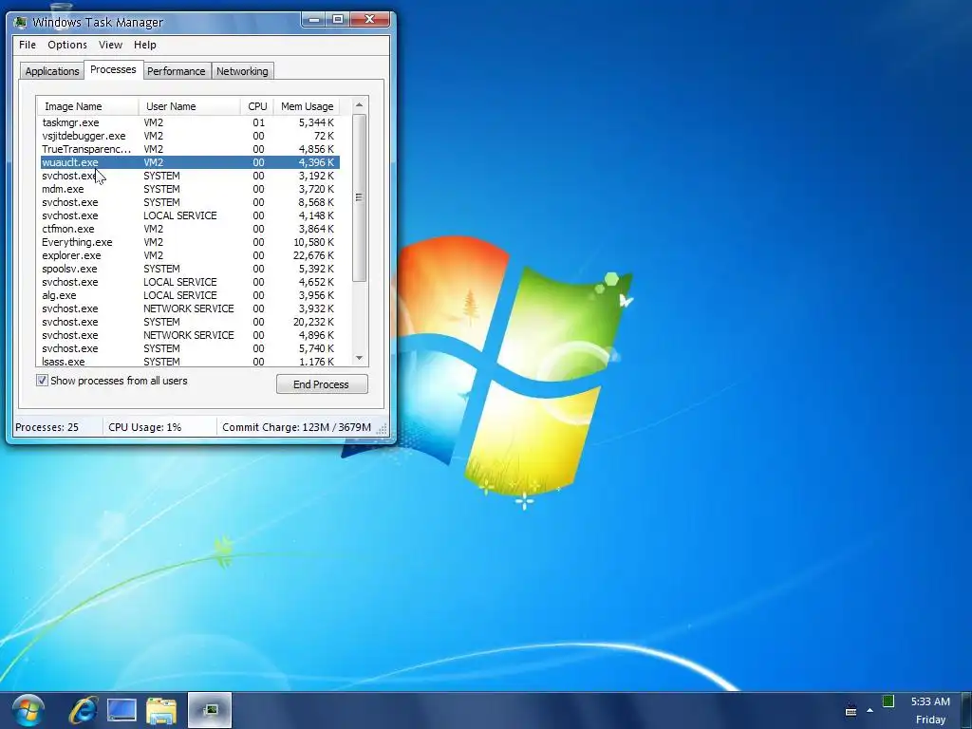The image size is (972, 729).
Task: Select the vsjitdebugger.exe process
Action: [190, 136]
